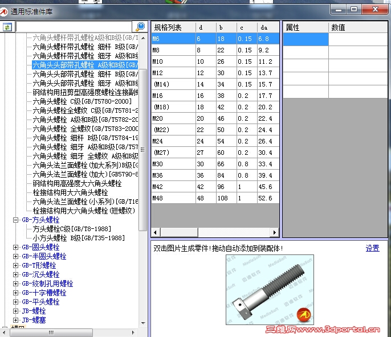Select the M42 specification row

(215, 187)
